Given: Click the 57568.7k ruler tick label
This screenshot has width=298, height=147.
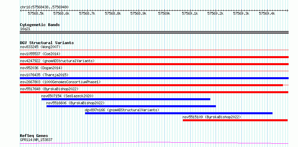Looking at the screenshot, I should (87, 13).
